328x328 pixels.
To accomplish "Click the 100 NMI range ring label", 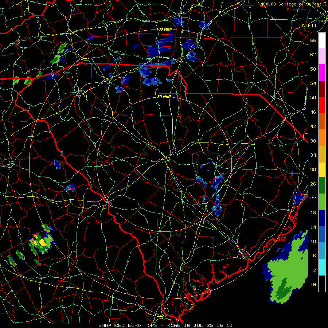I will (x=164, y=29).
